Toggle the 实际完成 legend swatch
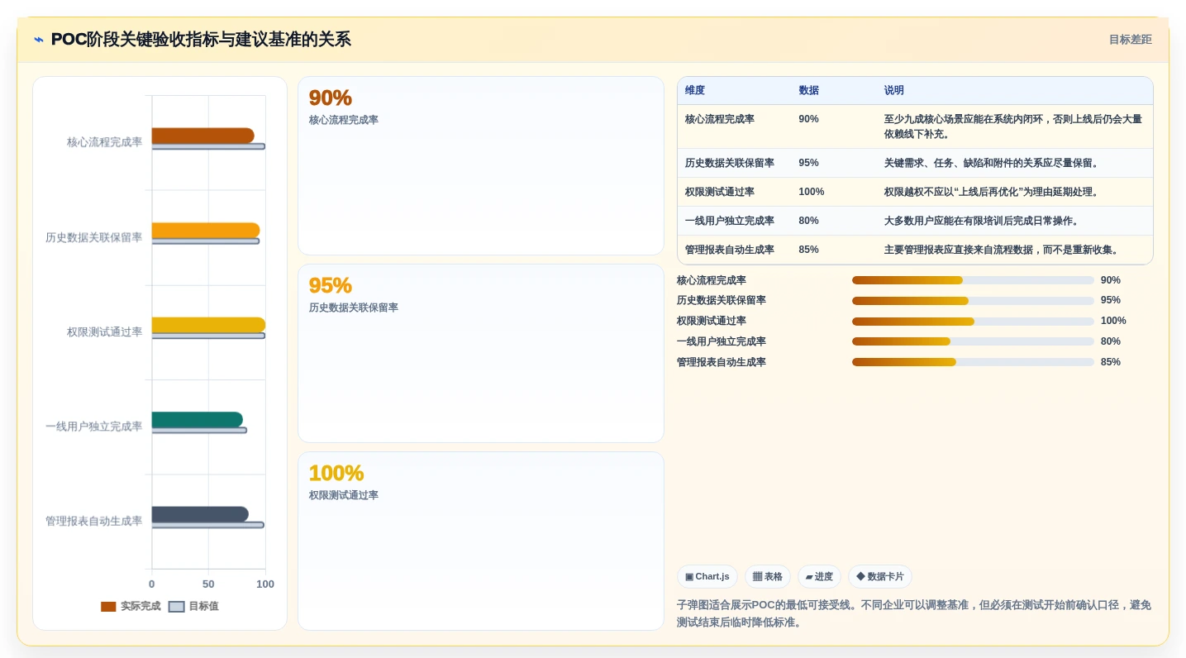 (108, 606)
